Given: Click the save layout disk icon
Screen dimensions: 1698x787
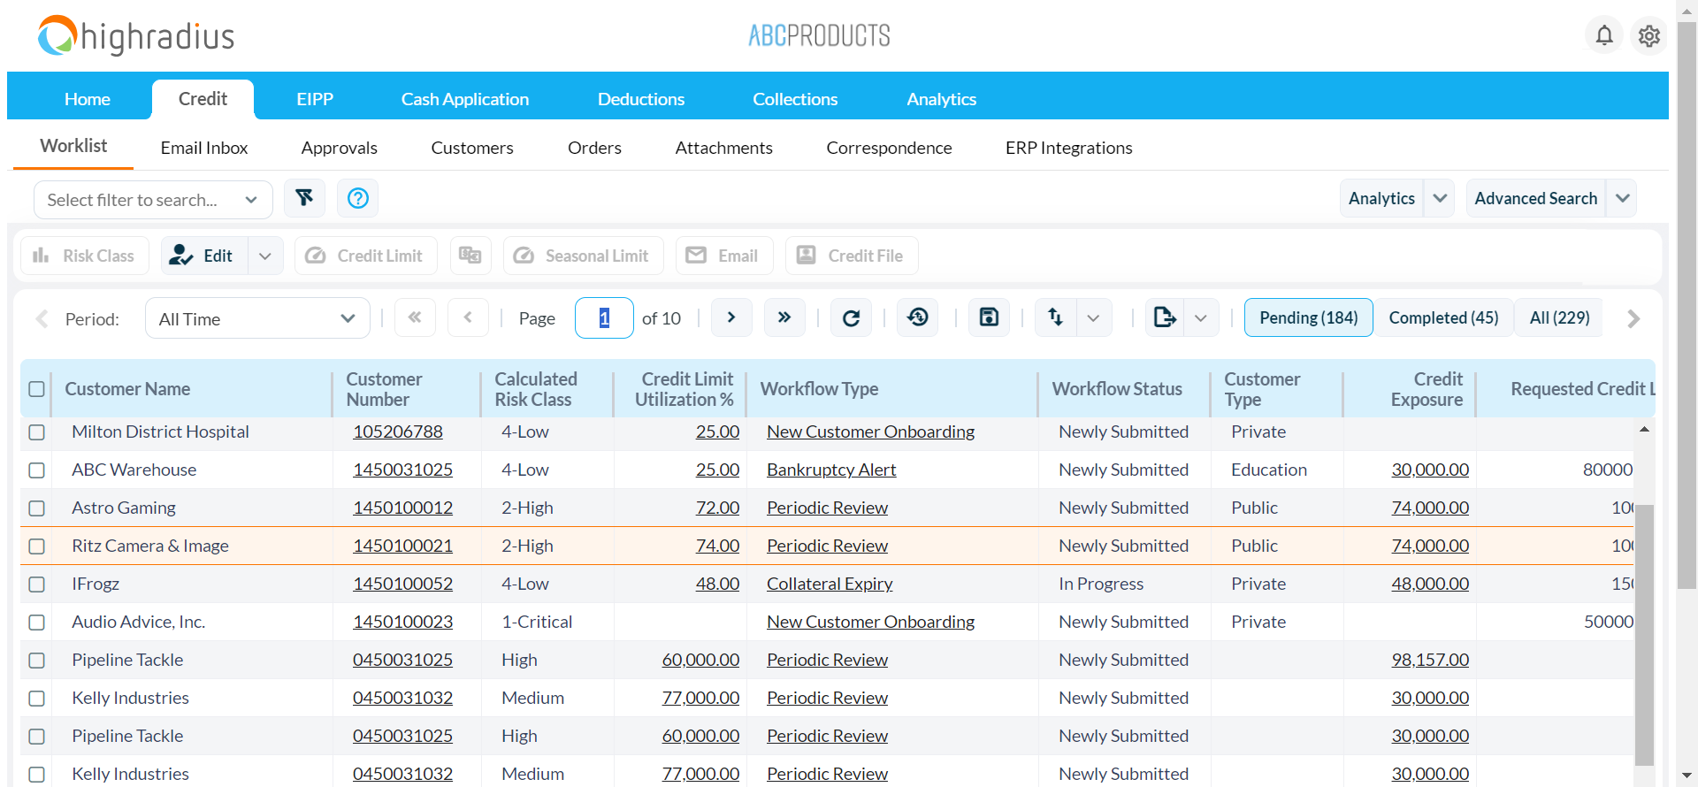Looking at the screenshot, I should point(989,317).
